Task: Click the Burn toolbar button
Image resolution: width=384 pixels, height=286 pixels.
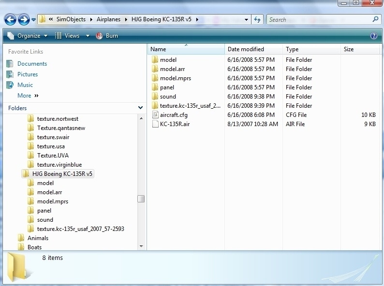Action: point(107,36)
